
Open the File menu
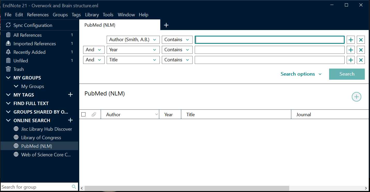coord(8,15)
